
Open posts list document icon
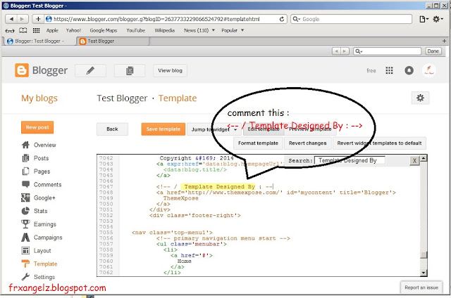130,70
